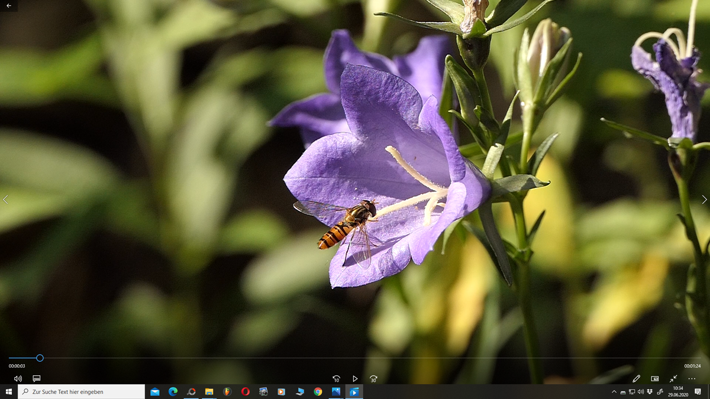The height and width of the screenshot is (399, 710).
Task: Show hidden system tray icons
Action: tap(614, 391)
